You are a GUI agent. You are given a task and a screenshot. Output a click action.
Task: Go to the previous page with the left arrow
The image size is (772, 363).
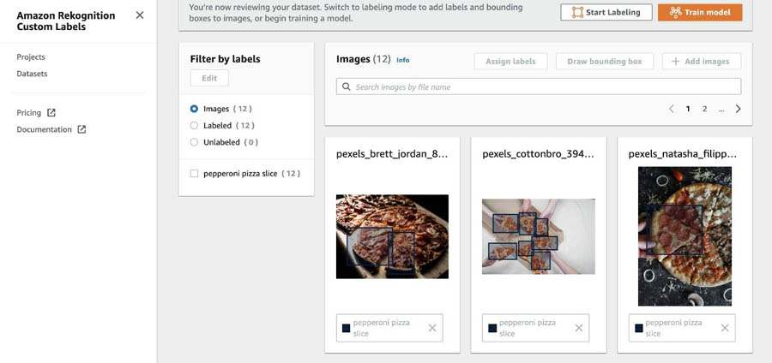pos(671,109)
